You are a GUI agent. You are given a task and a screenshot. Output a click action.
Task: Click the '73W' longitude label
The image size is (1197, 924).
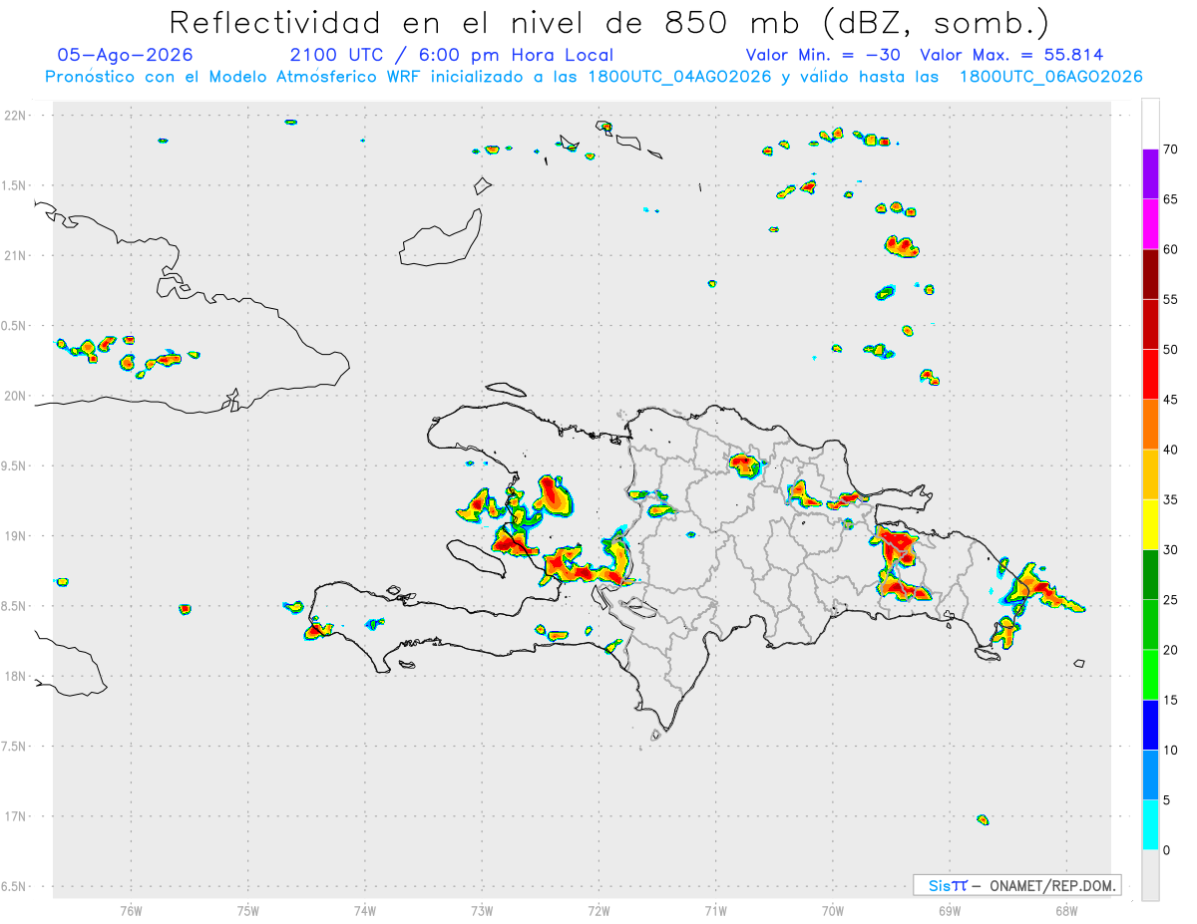tap(482, 910)
